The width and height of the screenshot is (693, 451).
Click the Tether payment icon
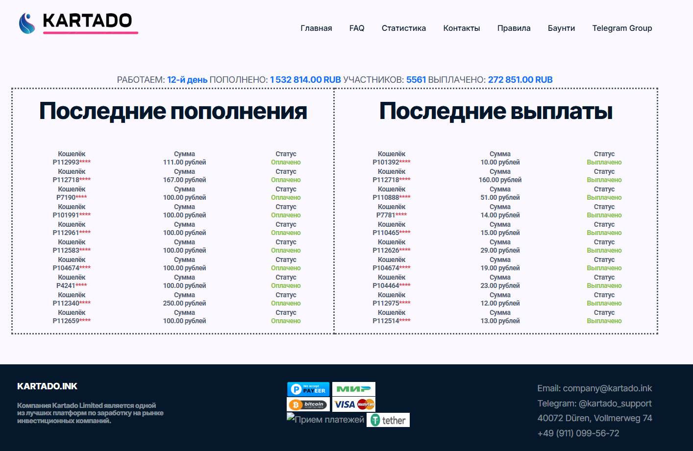coord(388,420)
